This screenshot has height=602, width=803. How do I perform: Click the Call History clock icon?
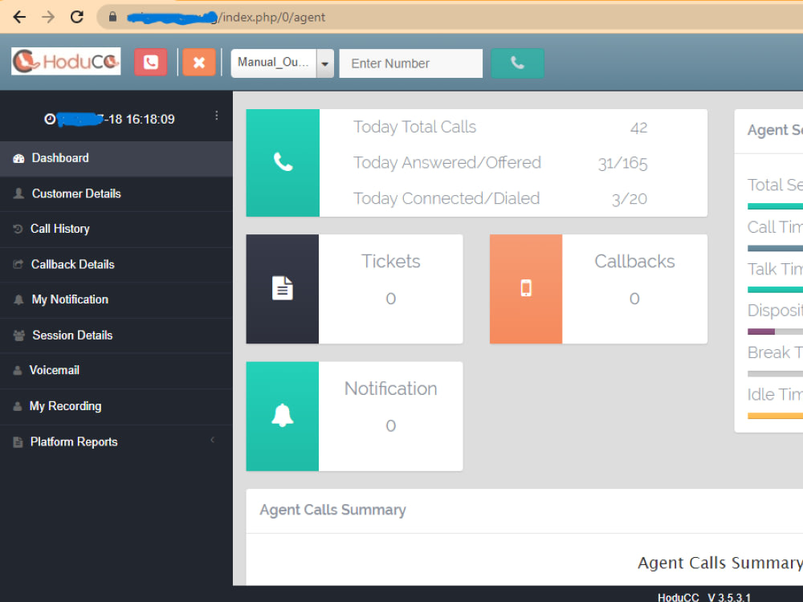click(x=18, y=229)
